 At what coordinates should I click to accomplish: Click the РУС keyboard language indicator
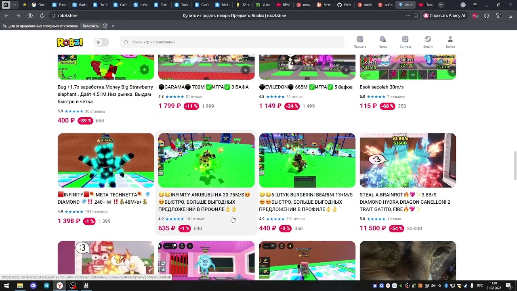point(480,286)
